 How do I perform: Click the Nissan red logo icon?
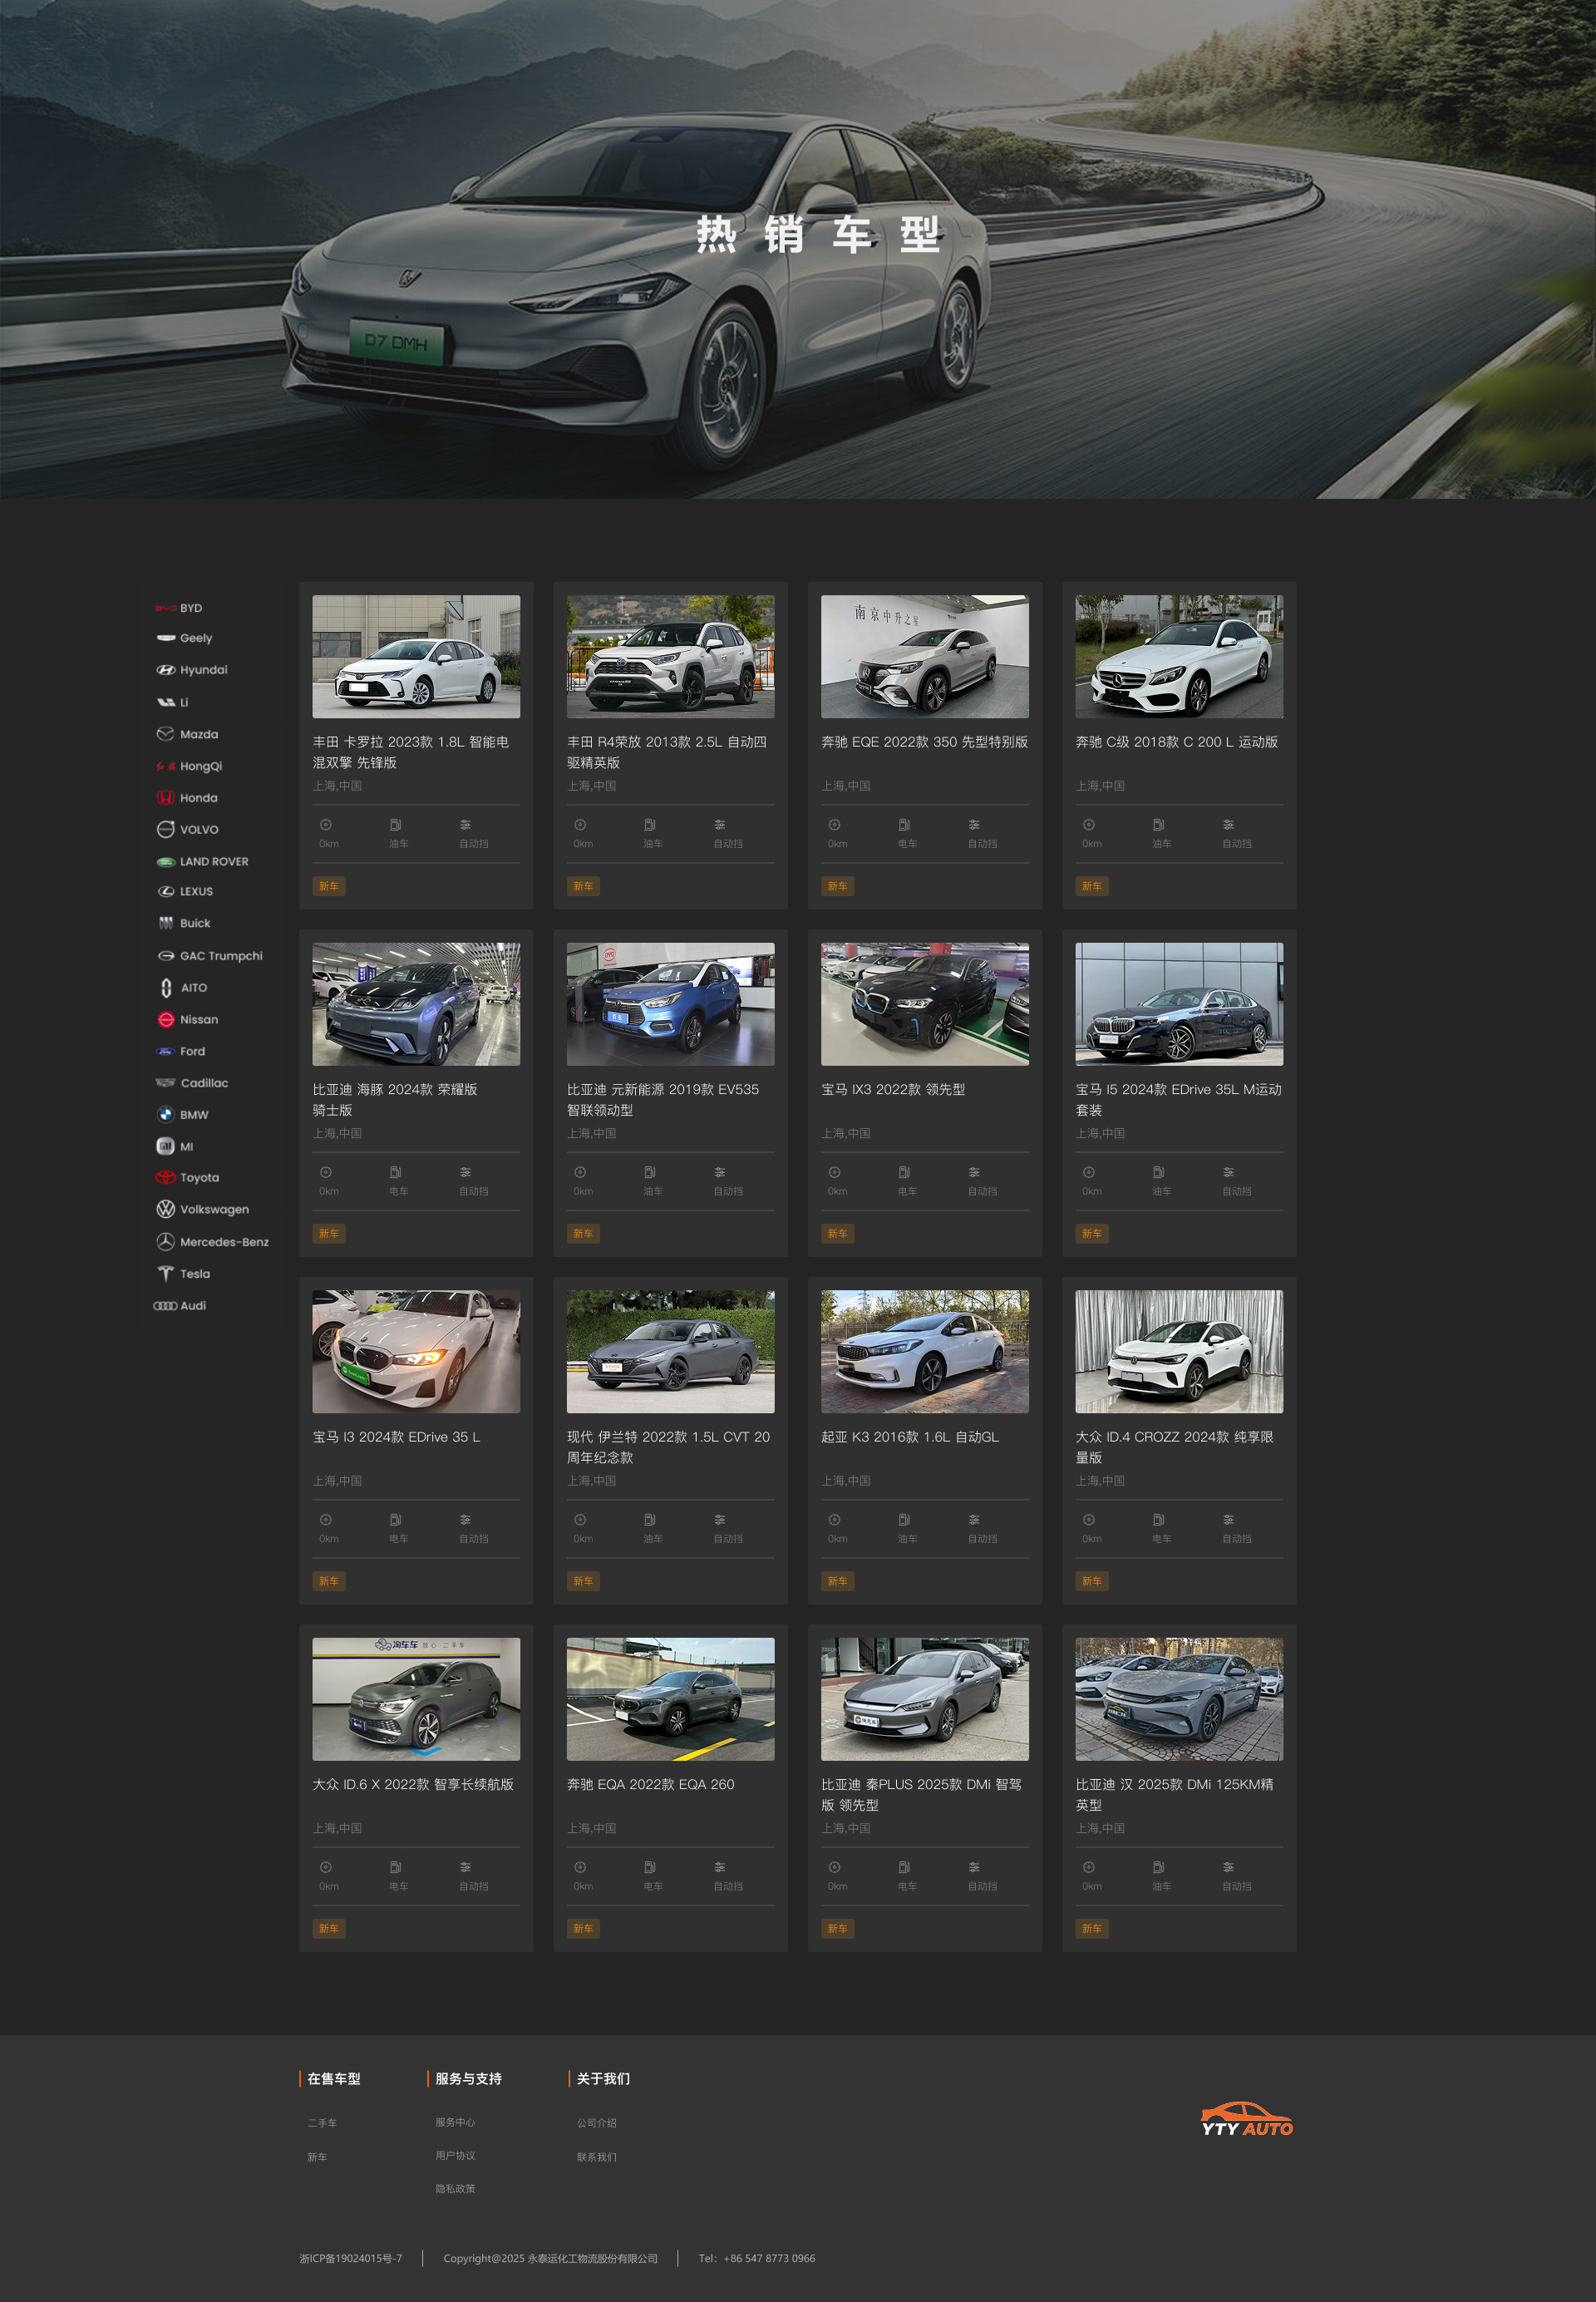pos(165,1019)
